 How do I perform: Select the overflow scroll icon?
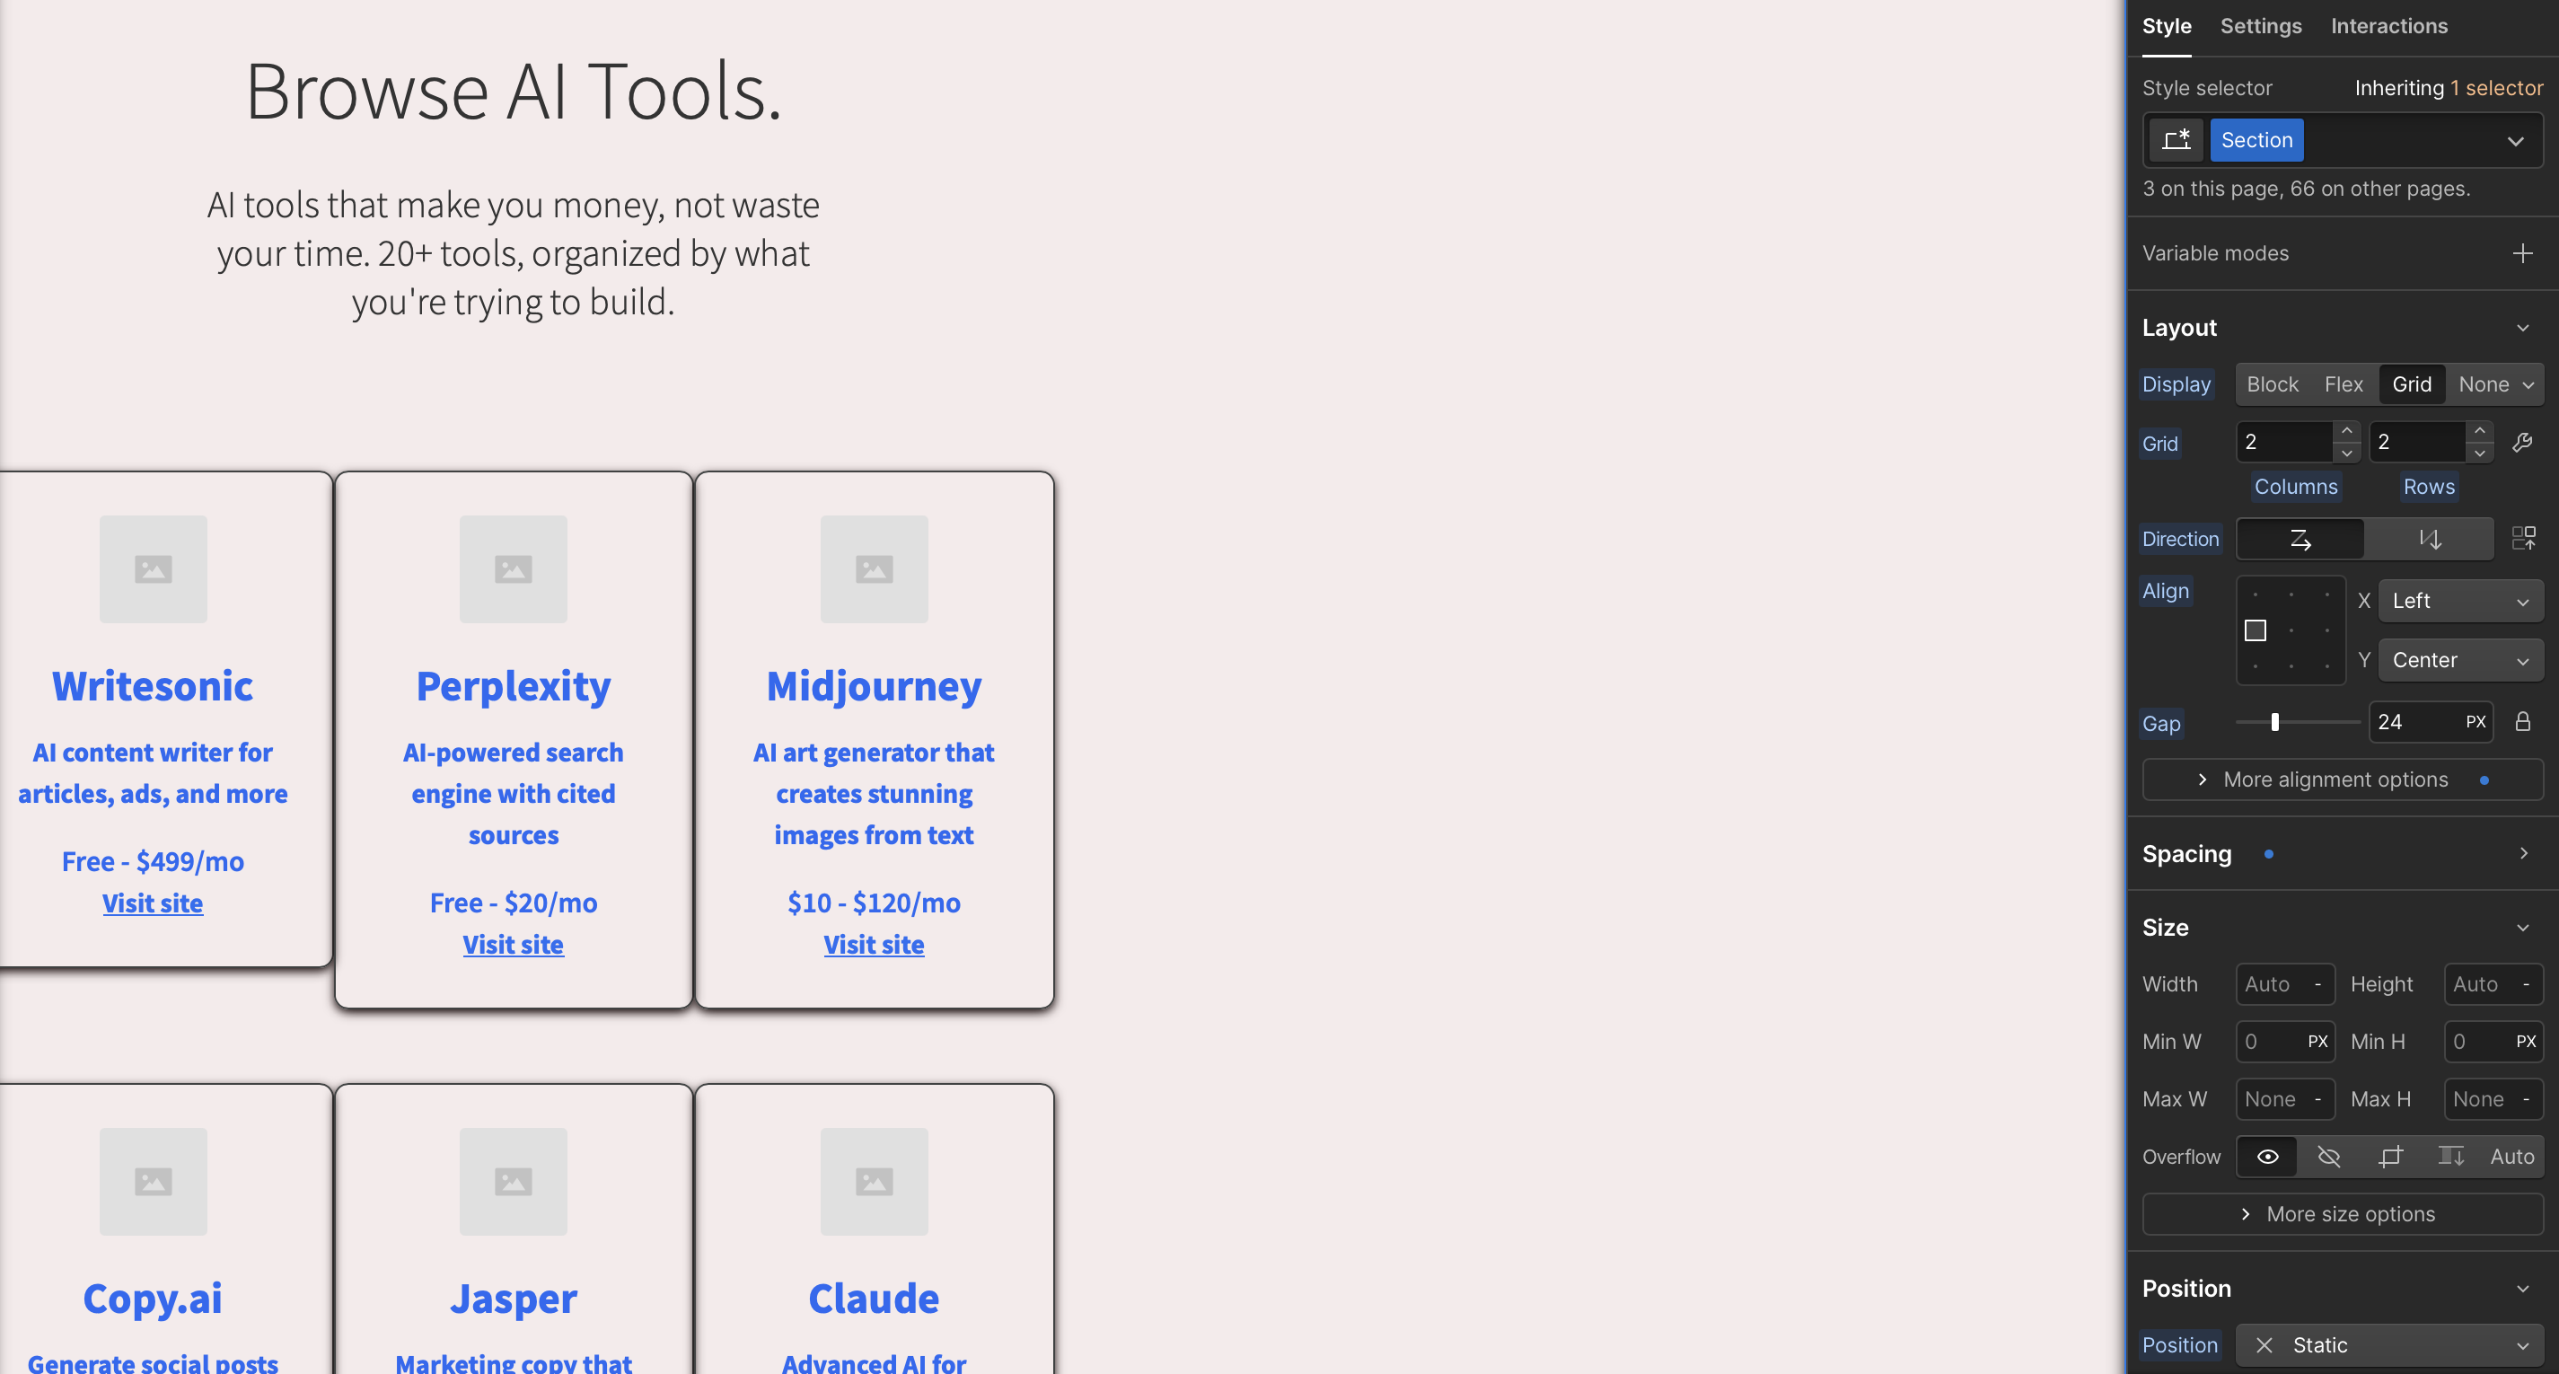pyautogui.click(x=2450, y=1157)
